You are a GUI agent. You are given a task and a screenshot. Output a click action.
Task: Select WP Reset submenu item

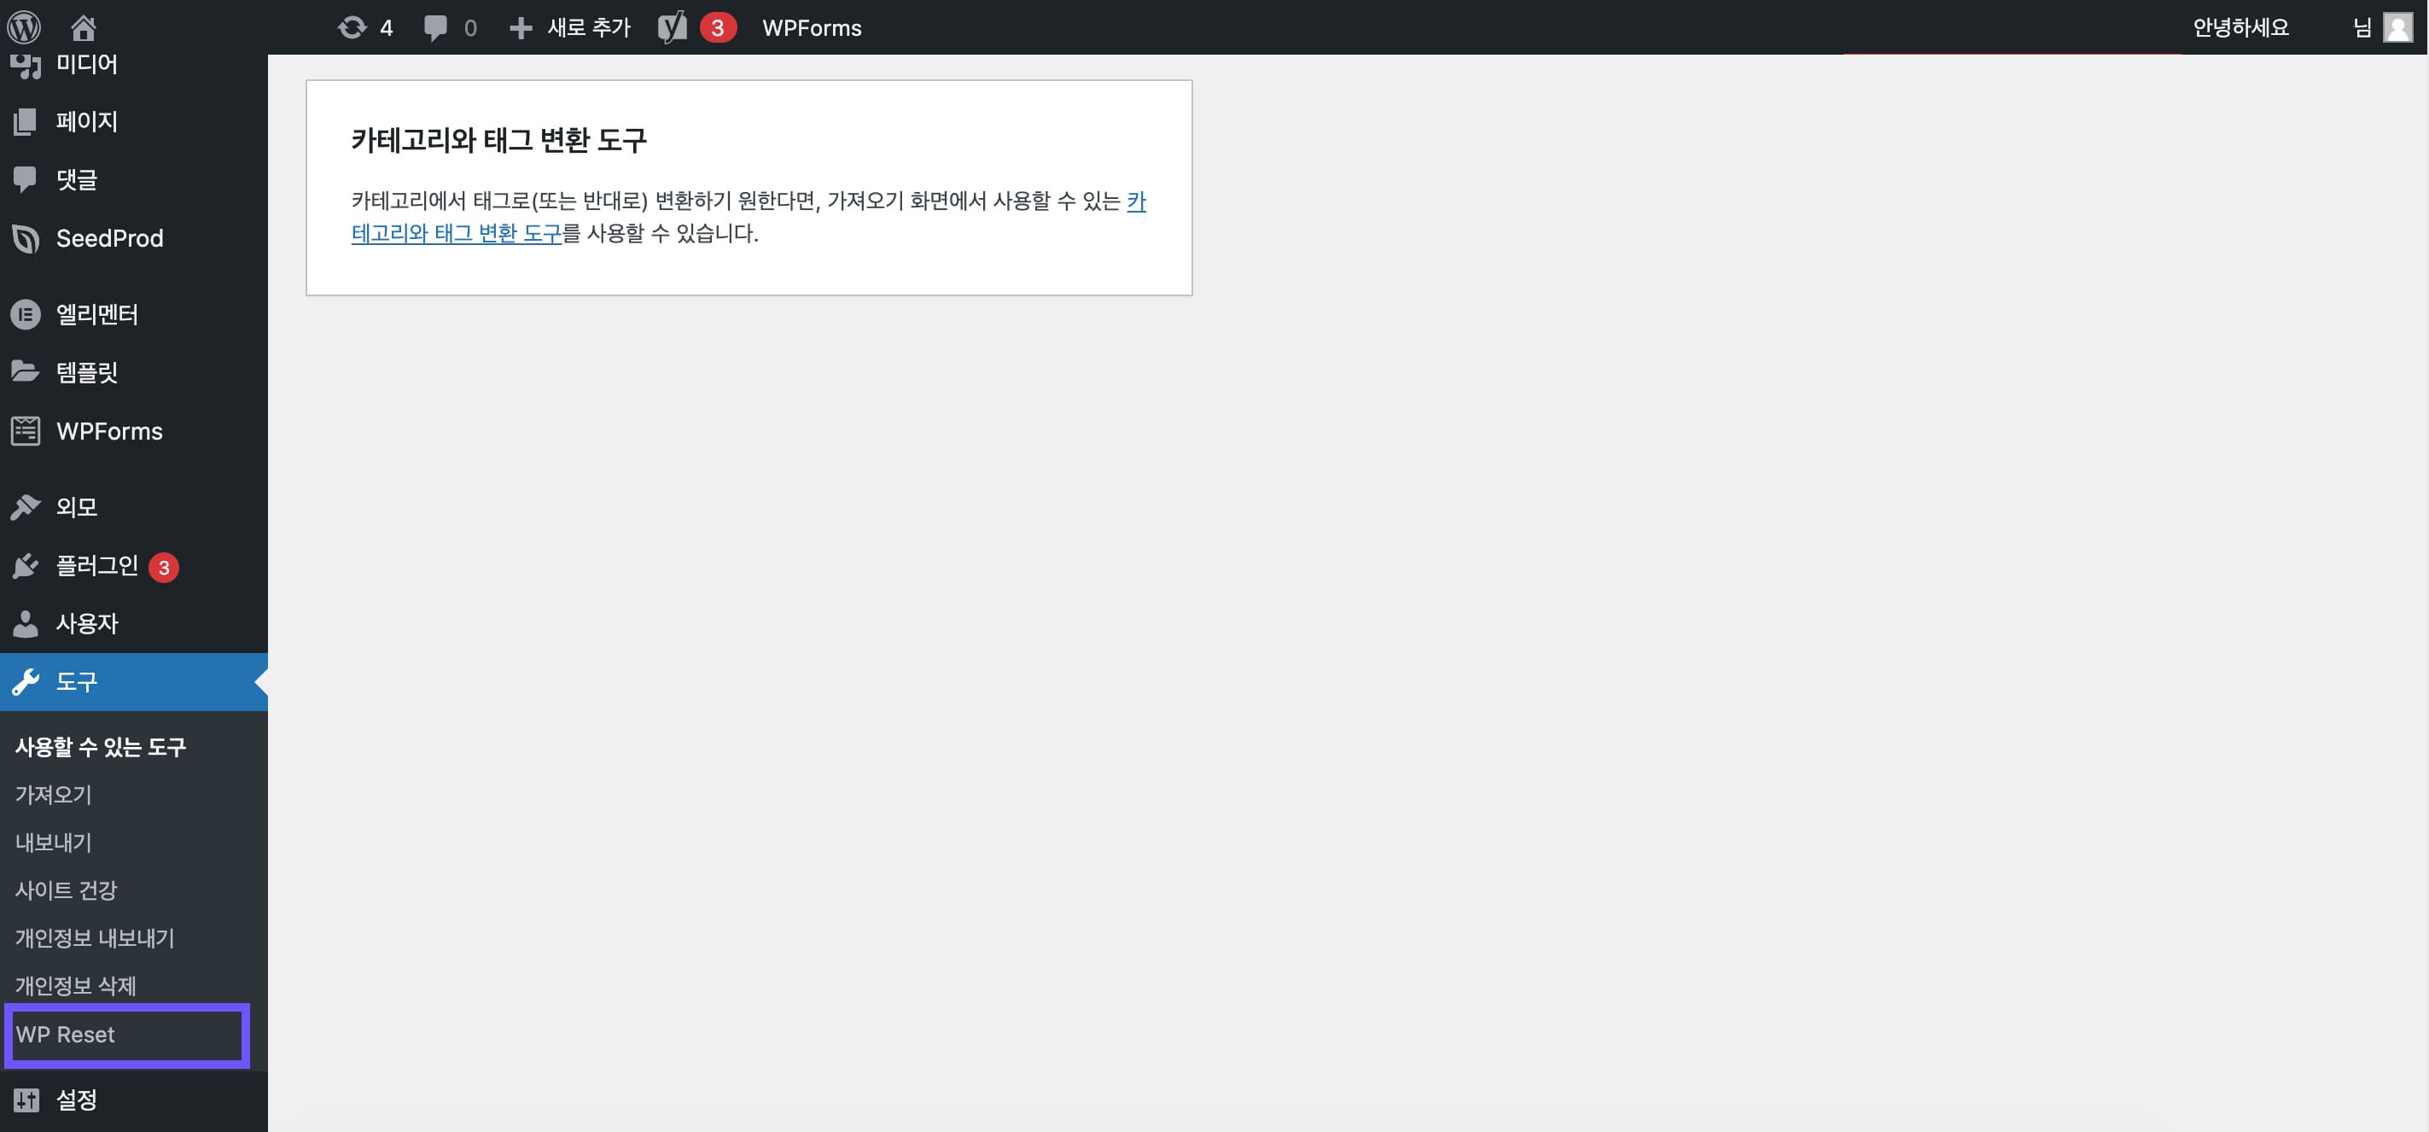coord(65,1035)
